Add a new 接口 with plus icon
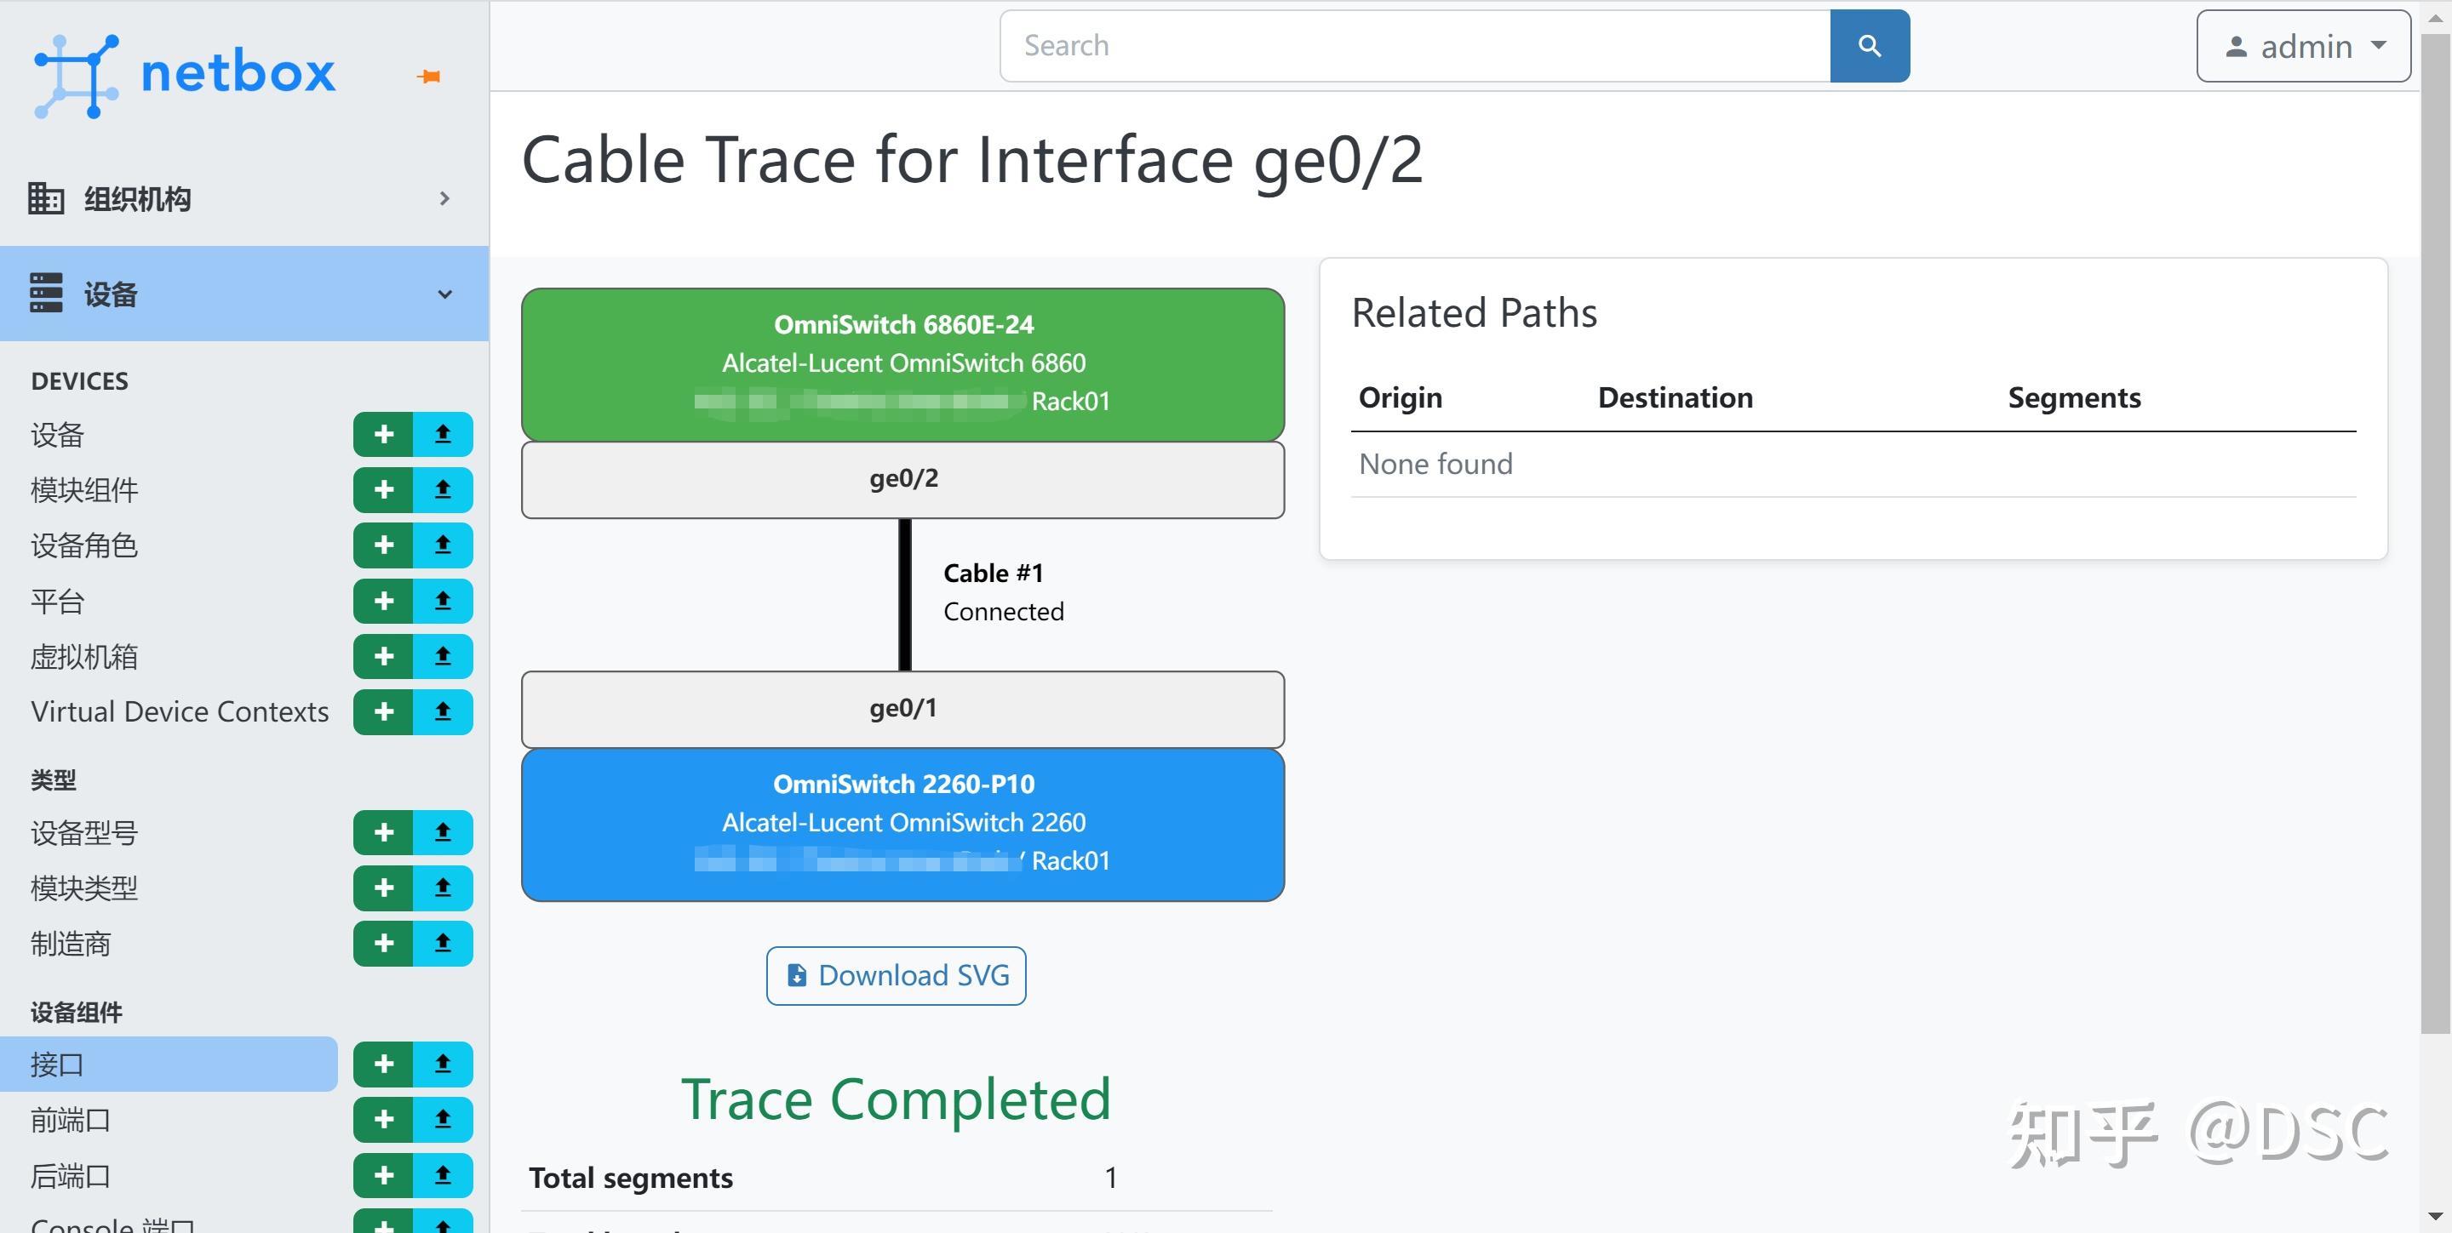Screen dimensions: 2452x1233 384,1064
